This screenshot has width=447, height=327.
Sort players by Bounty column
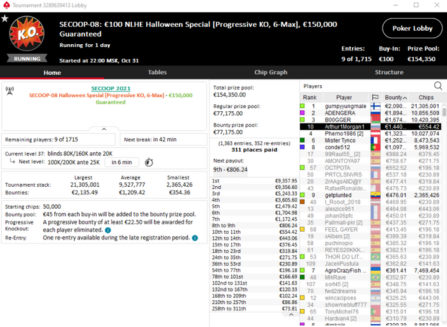(394, 97)
